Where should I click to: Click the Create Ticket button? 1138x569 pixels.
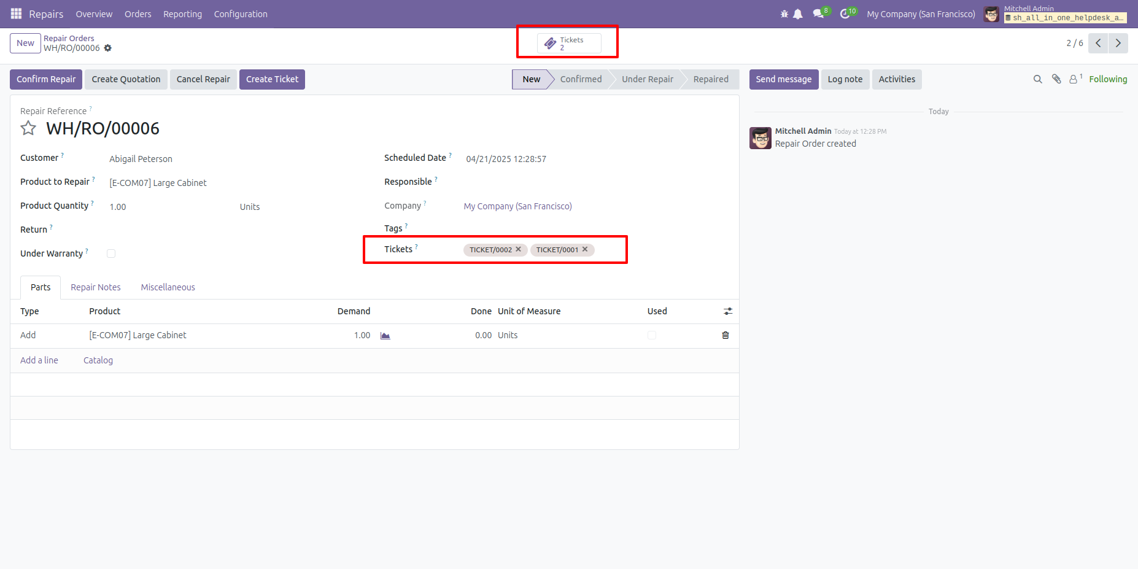tap(272, 79)
